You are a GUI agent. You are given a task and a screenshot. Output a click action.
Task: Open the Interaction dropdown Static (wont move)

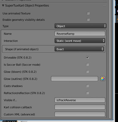tap(80, 41)
